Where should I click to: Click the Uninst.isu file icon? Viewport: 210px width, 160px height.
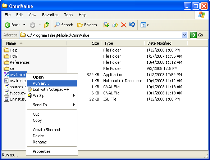tap(6, 99)
